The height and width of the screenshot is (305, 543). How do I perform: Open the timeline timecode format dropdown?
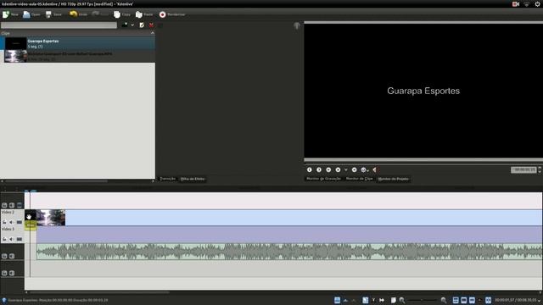point(540,301)
